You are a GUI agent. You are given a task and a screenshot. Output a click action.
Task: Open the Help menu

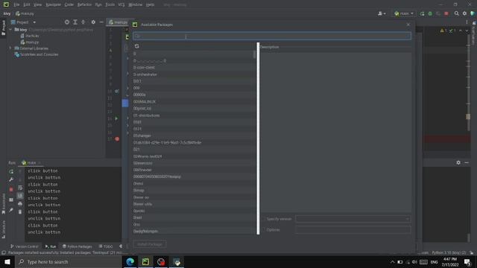(x=150, y=4)
